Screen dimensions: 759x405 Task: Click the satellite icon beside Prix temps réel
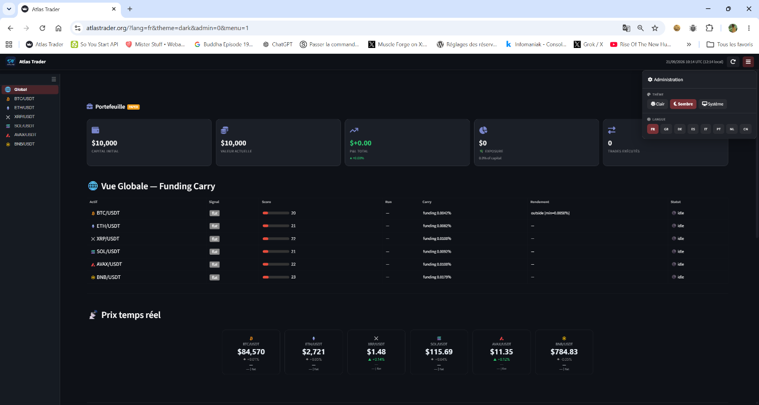coord(93,315)
